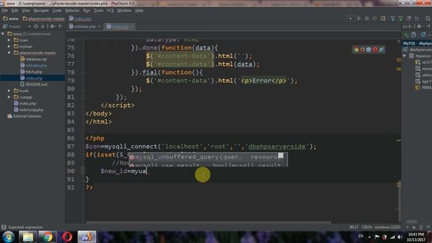
Task: Click collapse all icon in Project panel
Action: tap(43, 26)
